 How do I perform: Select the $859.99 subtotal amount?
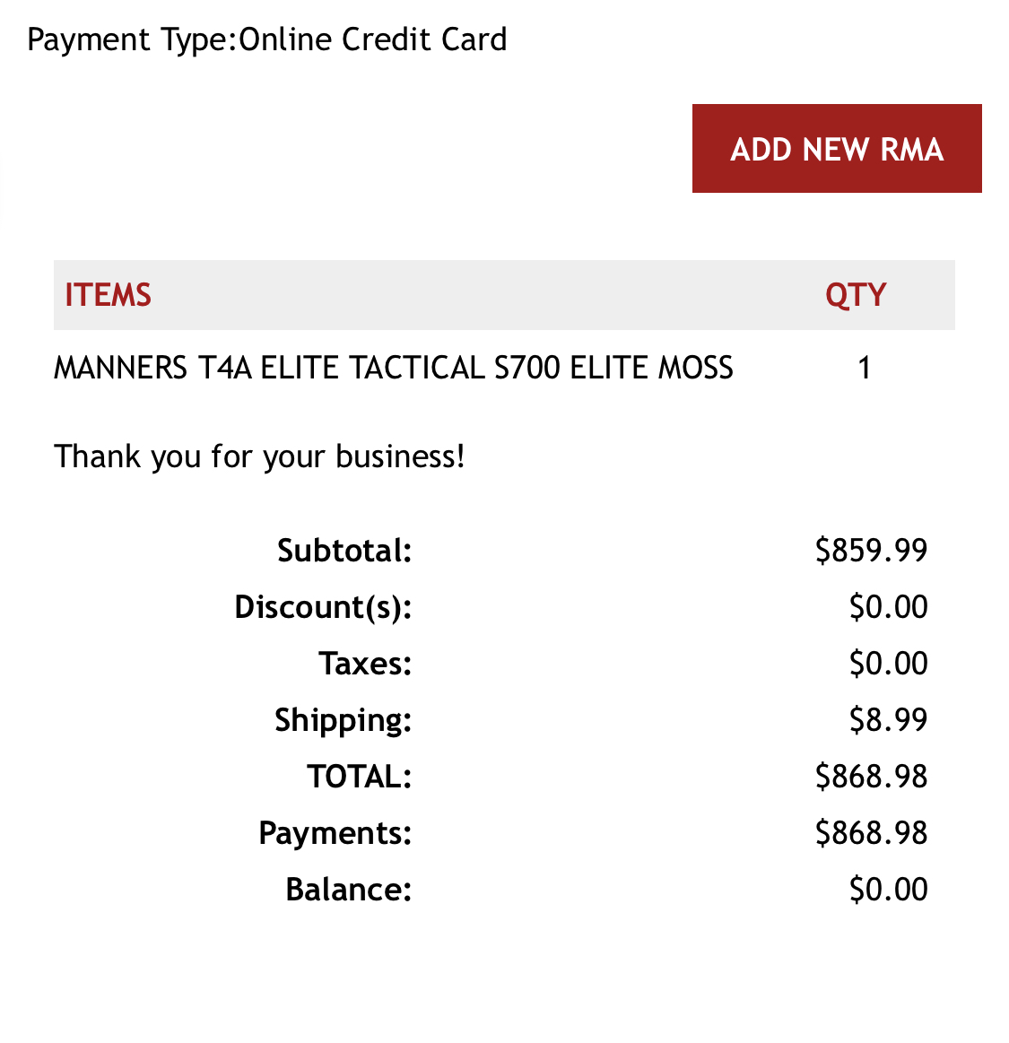click(x=871, y=550)
